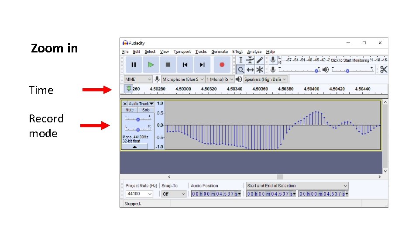Image resolution: width=419 pixels, height=236 pixels.
Task: Toggle Mute on the Audio Track
Action: coord(130,110)
